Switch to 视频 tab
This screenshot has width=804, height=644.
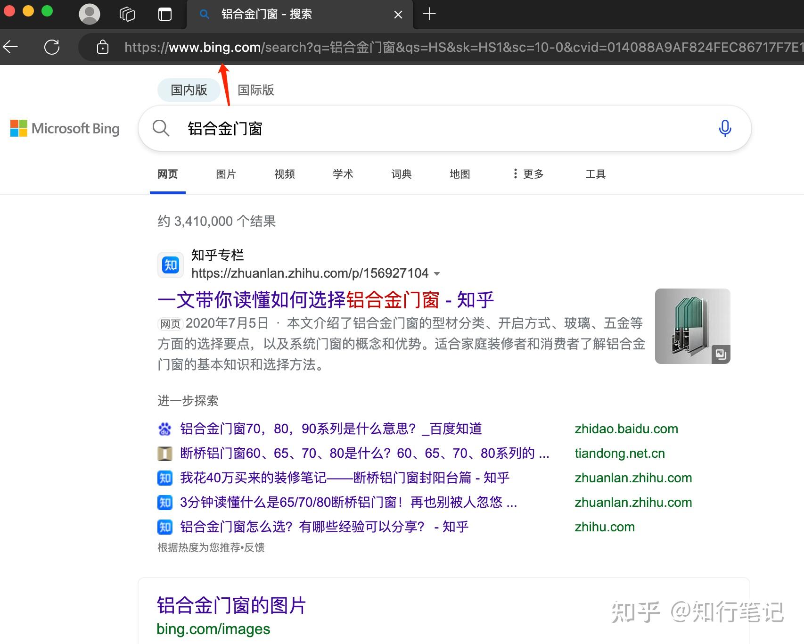[x=285, y=174]
